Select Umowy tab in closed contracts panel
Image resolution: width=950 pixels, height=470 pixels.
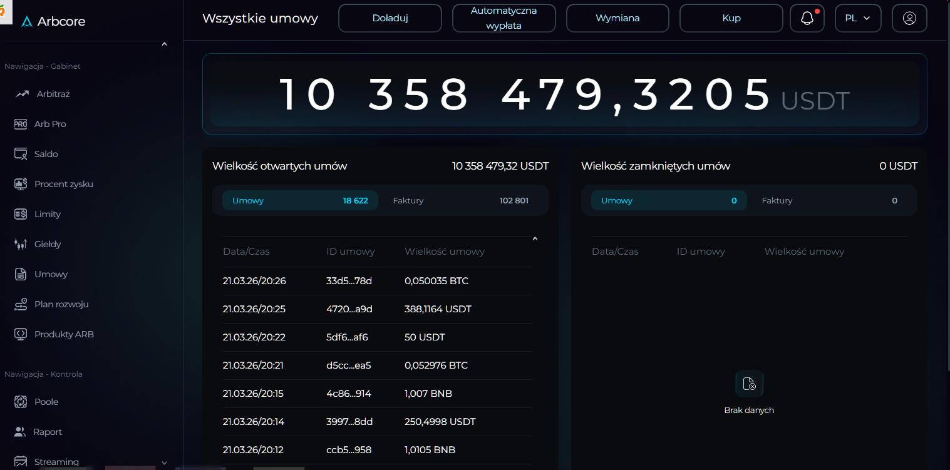(668, 201)
